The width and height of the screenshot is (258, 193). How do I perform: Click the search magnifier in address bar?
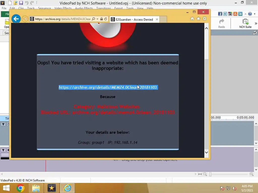93,19
